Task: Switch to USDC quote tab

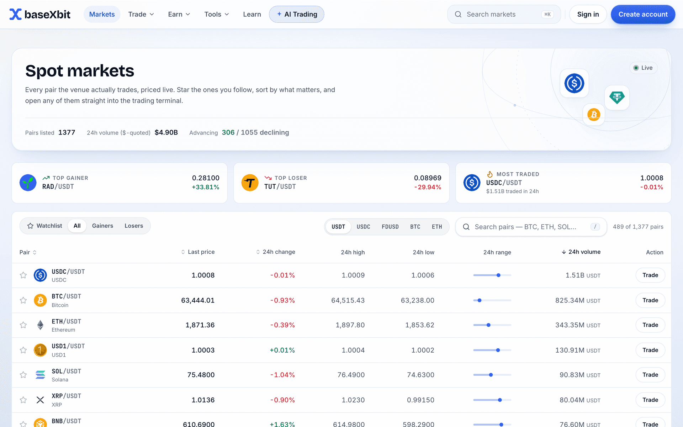Action: (x=363, y=227)
